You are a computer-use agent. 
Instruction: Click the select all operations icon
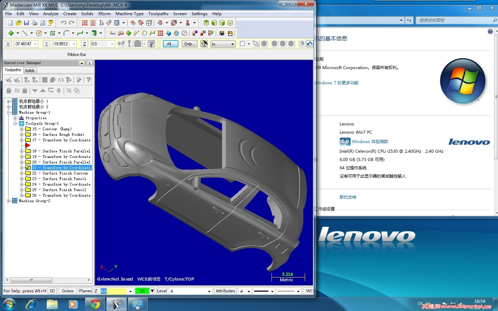pyautogui.click(x=9, y=80)
